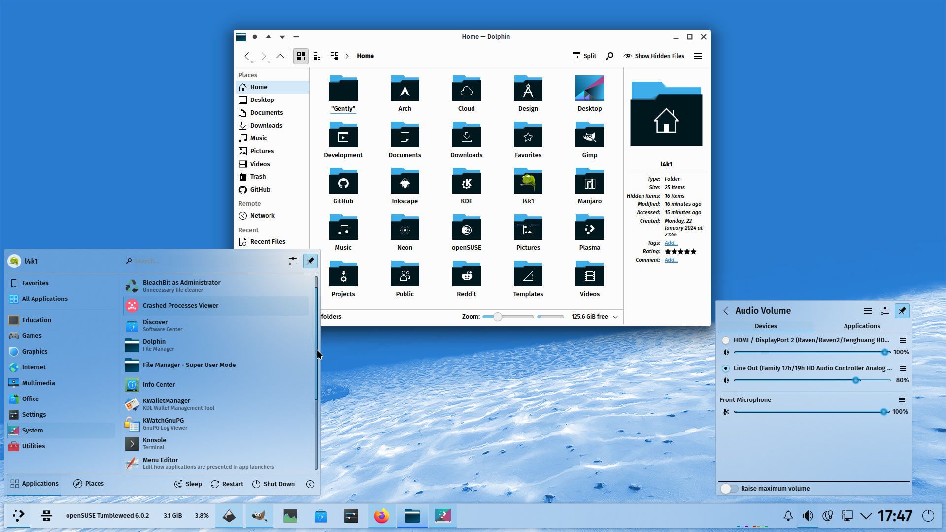946x532 pixels.
Task: Switch to the Applications tab in Audio Volume
Action: coord(862,326)
